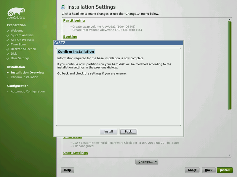Click the settings list scroll up arrow
Viewport: 237px width, 177px height.
pyautogui.click(x=230, y=19)
